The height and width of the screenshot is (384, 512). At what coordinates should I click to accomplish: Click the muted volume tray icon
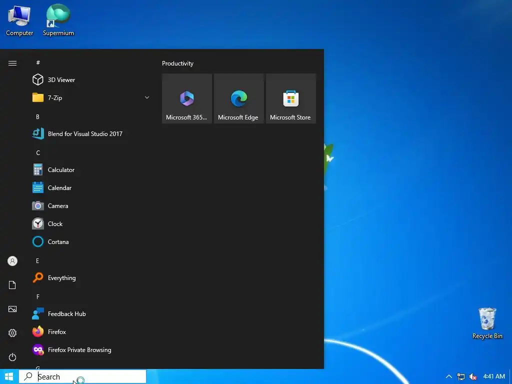(x=473, y=376)
